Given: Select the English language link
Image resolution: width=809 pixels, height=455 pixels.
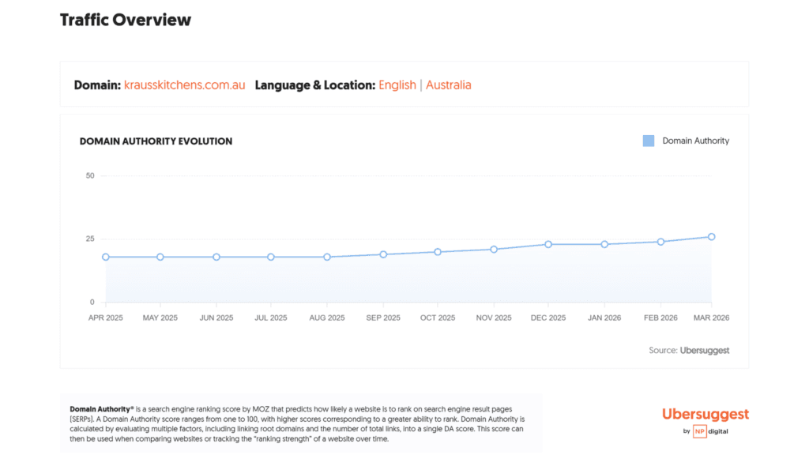Looking at the screenshot, I should click(397, 85).
